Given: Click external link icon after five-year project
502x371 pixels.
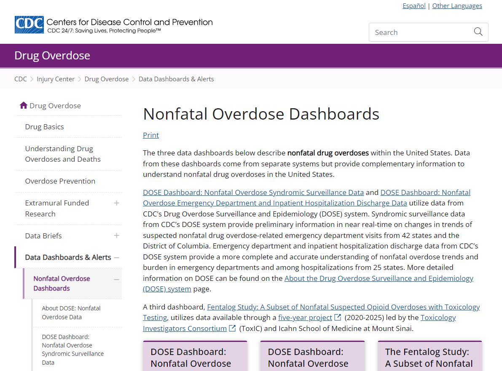Looking at the screenshot, I should 338,317.
